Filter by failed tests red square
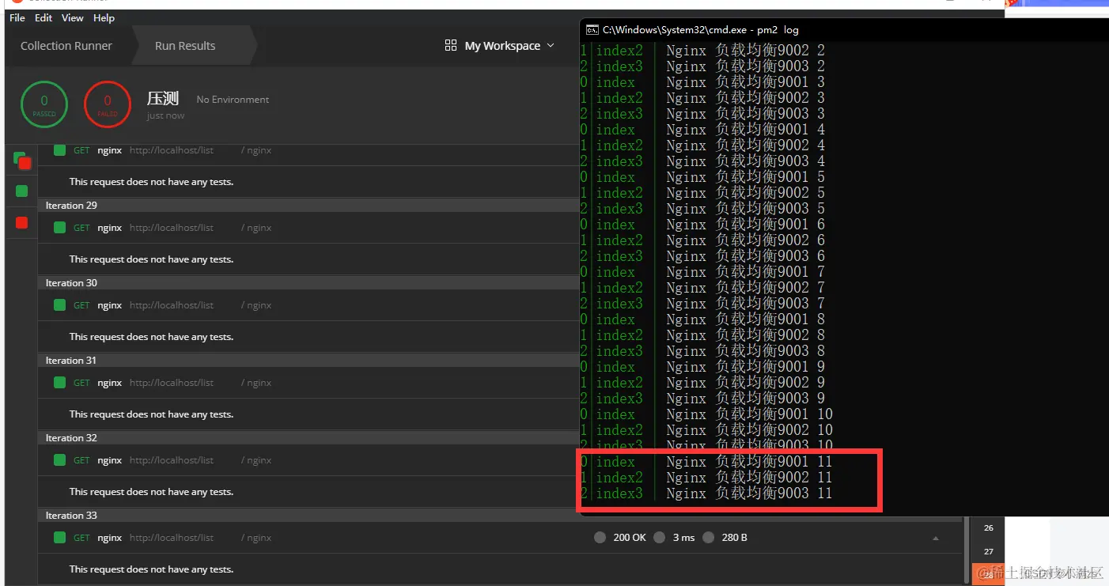This screenshot has height=586, width=1109. (x=21, y=223)
